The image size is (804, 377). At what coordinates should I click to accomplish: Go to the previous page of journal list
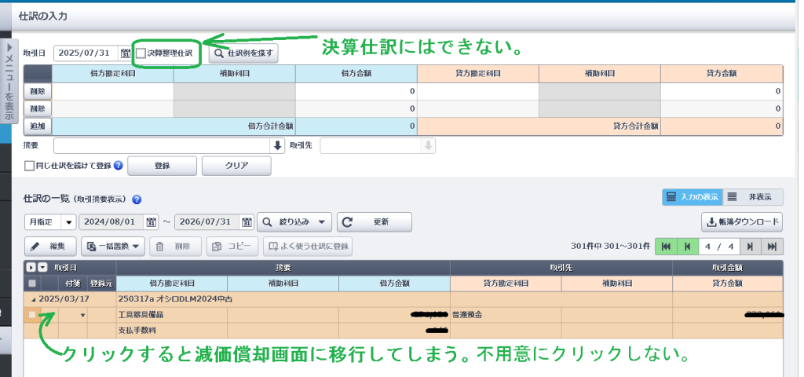tap(687, 247)
